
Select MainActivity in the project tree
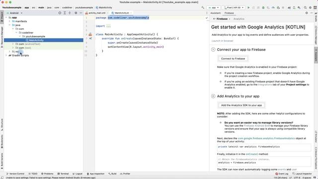(43, 40)
